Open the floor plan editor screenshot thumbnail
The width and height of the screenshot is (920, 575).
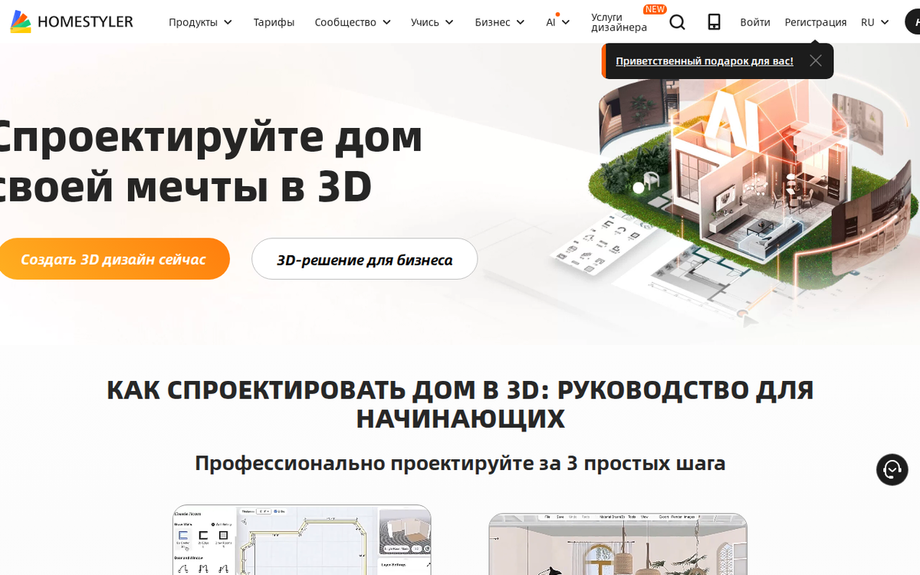click(302, 540)
